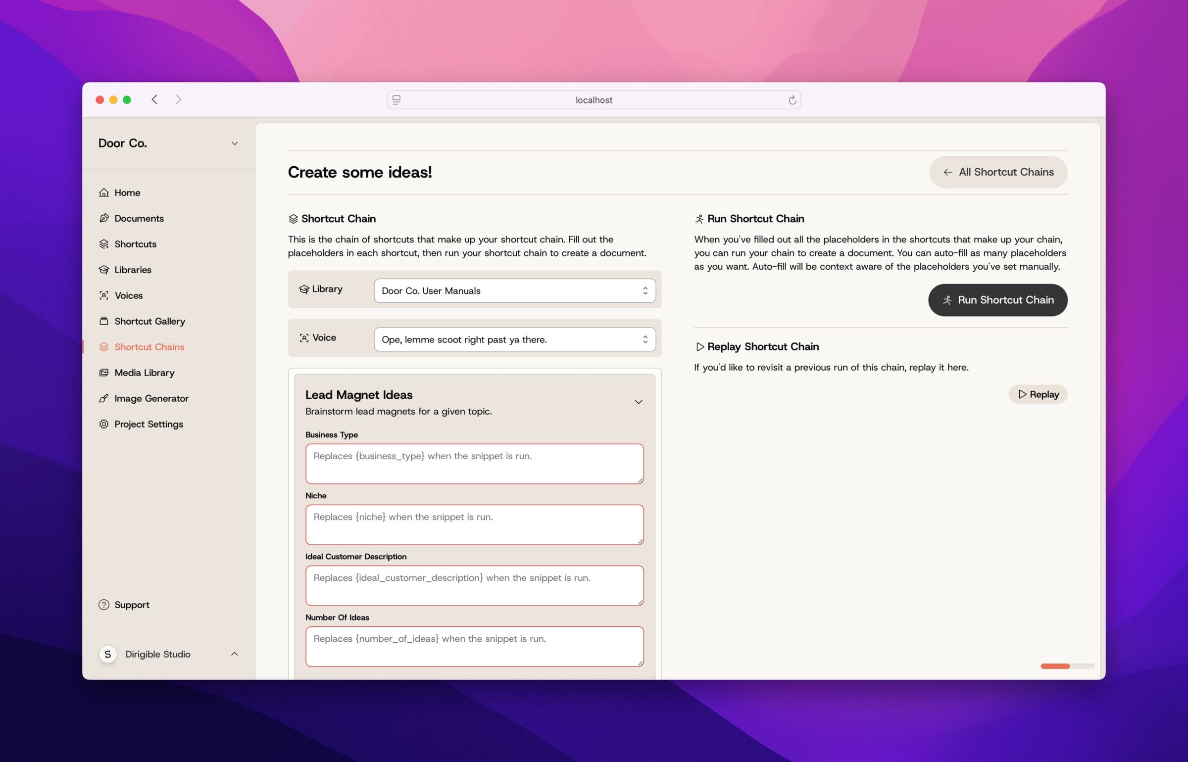1188x762 pixels.
Task: Click the page settings icon in address bar
Action: pyautogui.click(x=396, y=100)
